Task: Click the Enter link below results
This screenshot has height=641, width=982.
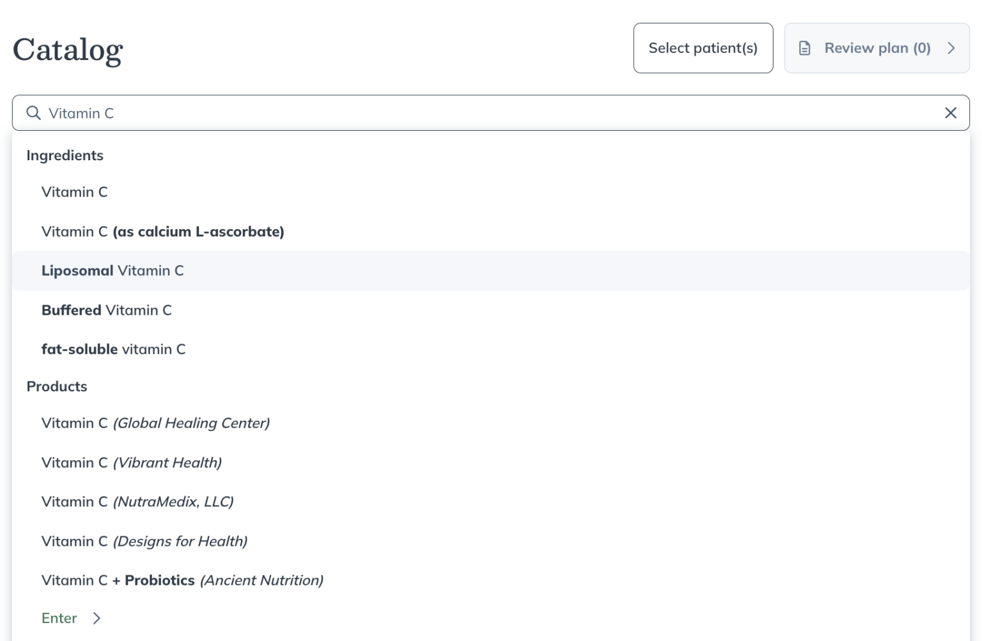Action: pos(59,618)
